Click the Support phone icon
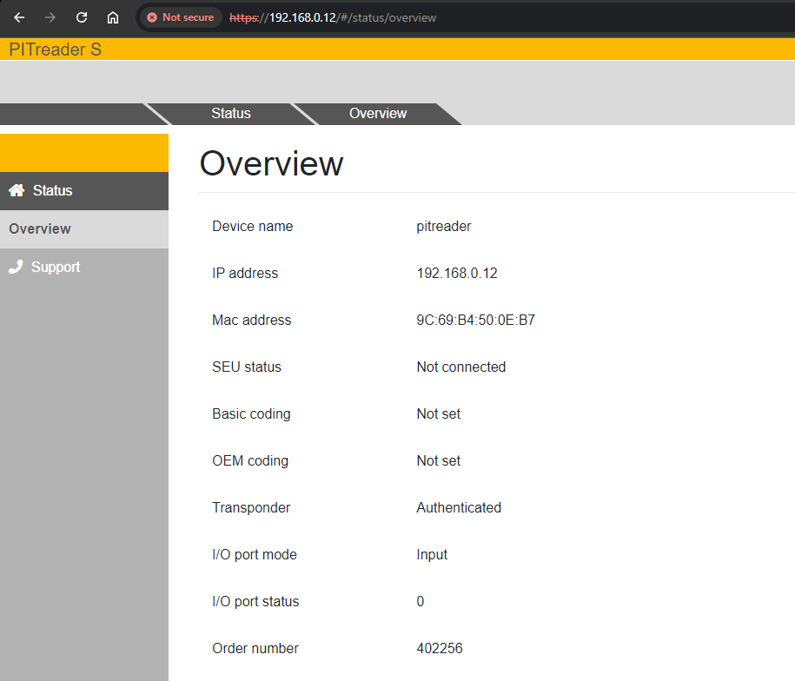This screenshot has width=795, height=681. pyautogui.click(x=16, y=267)
